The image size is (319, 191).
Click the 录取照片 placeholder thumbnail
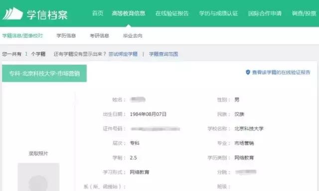pos(39,177)
